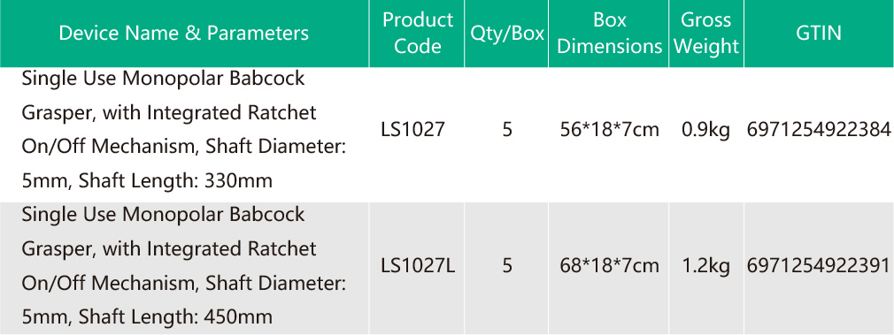Click product code LS1027L

click(x=418, y=265)
